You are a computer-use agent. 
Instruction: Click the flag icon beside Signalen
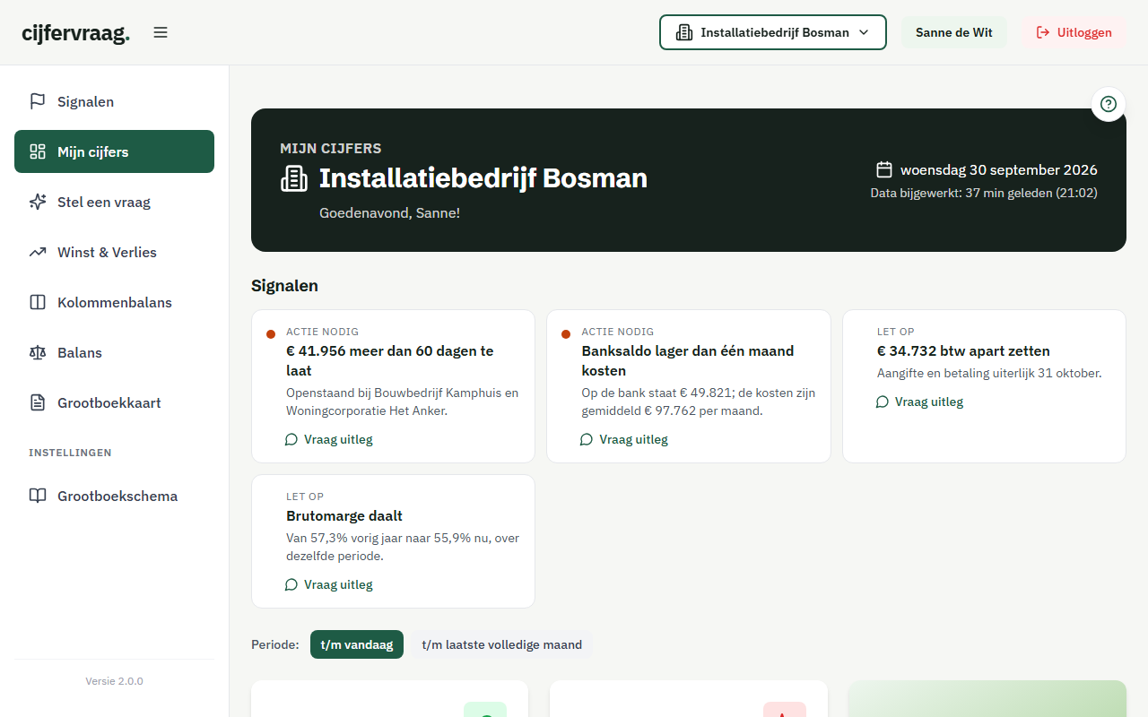[x=38, y=101]
